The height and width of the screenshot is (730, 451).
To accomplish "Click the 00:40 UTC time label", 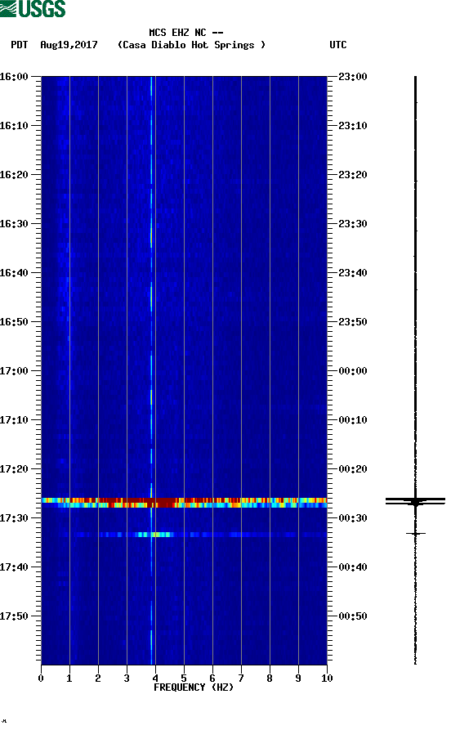I will click(353, 567).
